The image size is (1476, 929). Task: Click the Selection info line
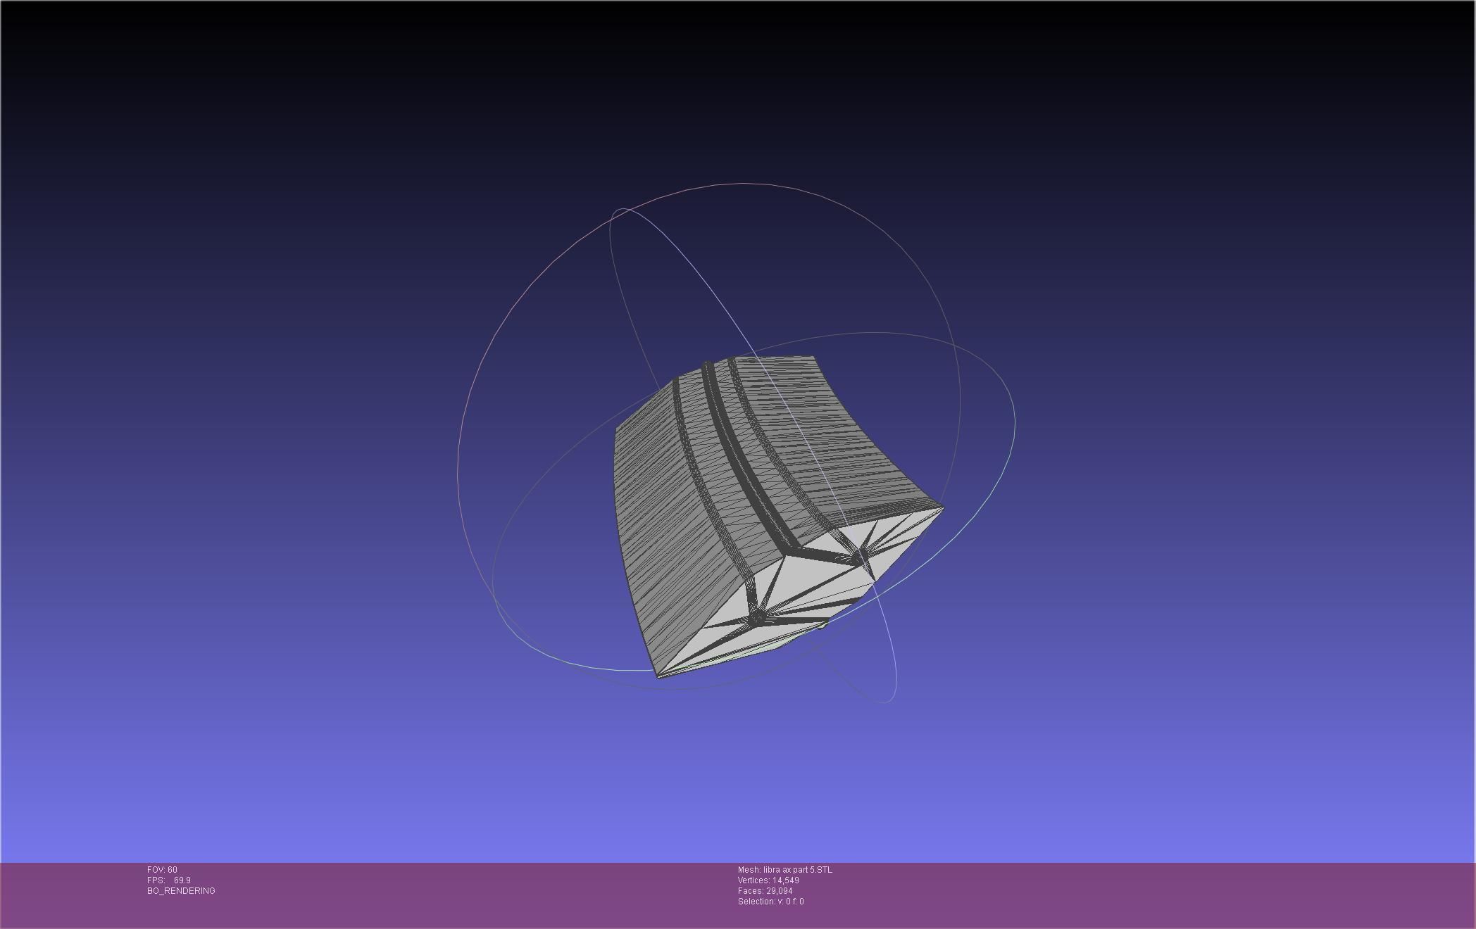pyautogui.click(x=770, y=902)
